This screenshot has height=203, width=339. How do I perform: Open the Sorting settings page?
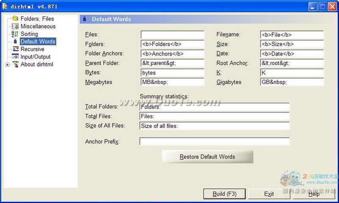tap(29, 34)
